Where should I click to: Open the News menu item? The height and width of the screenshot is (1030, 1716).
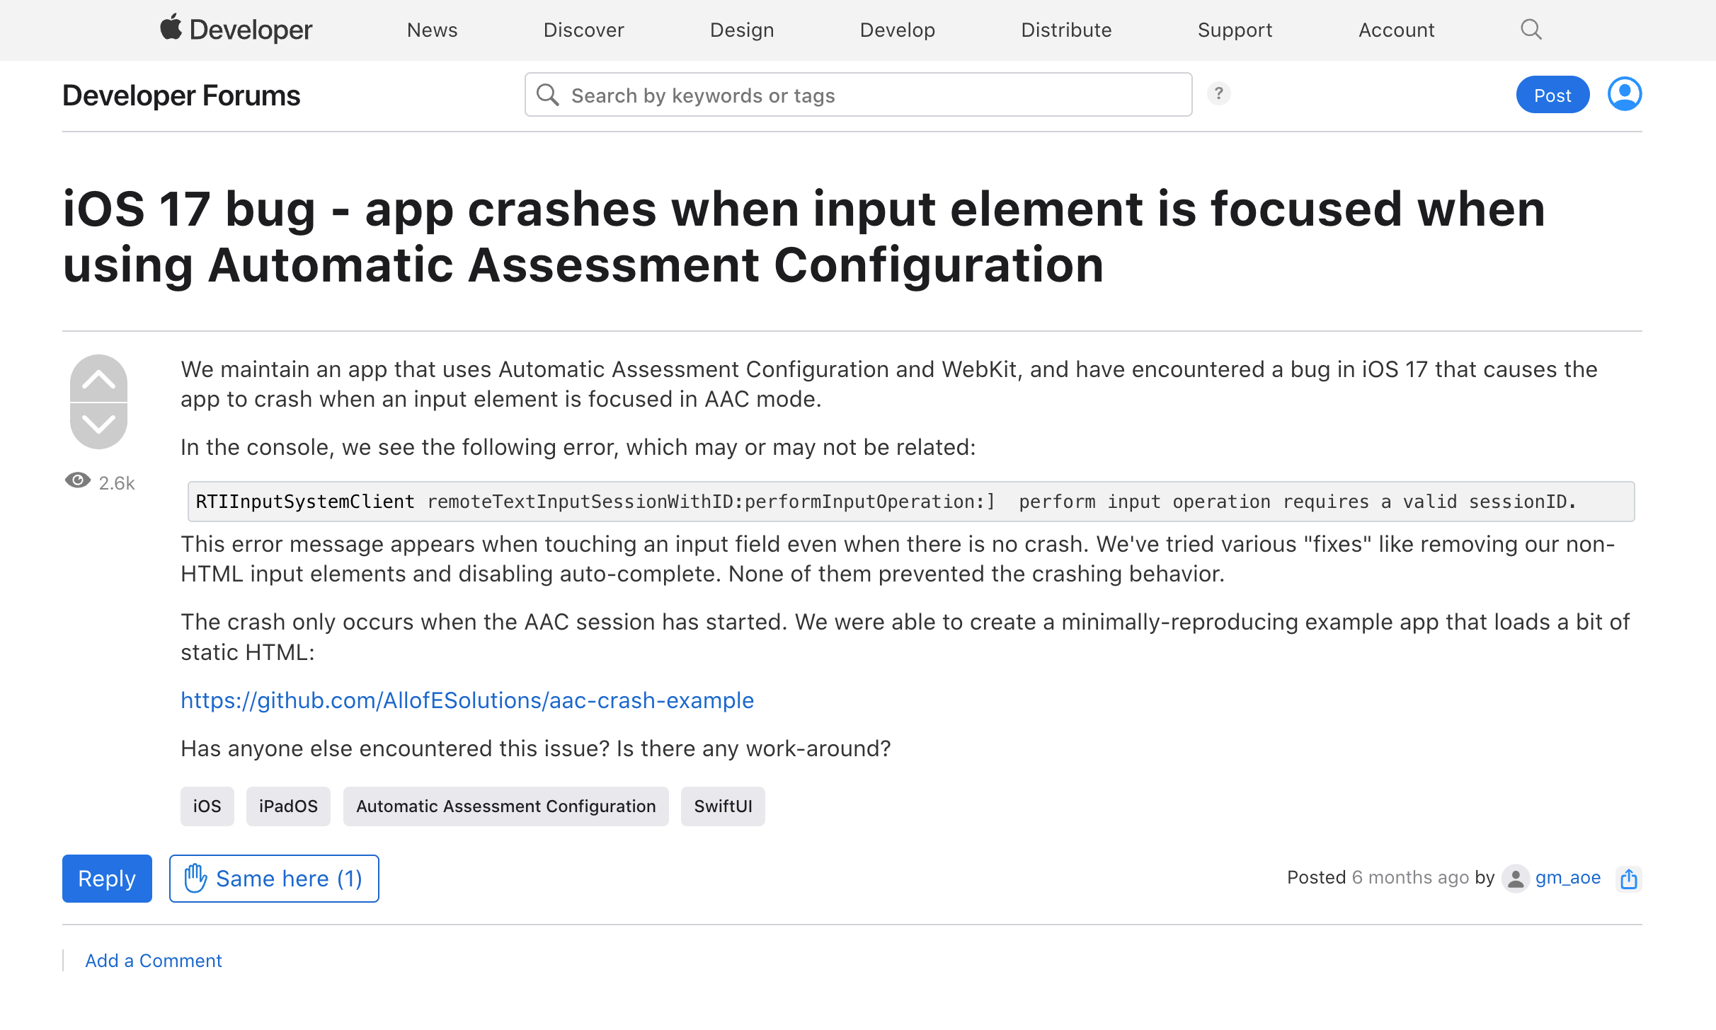coord(432,30)
